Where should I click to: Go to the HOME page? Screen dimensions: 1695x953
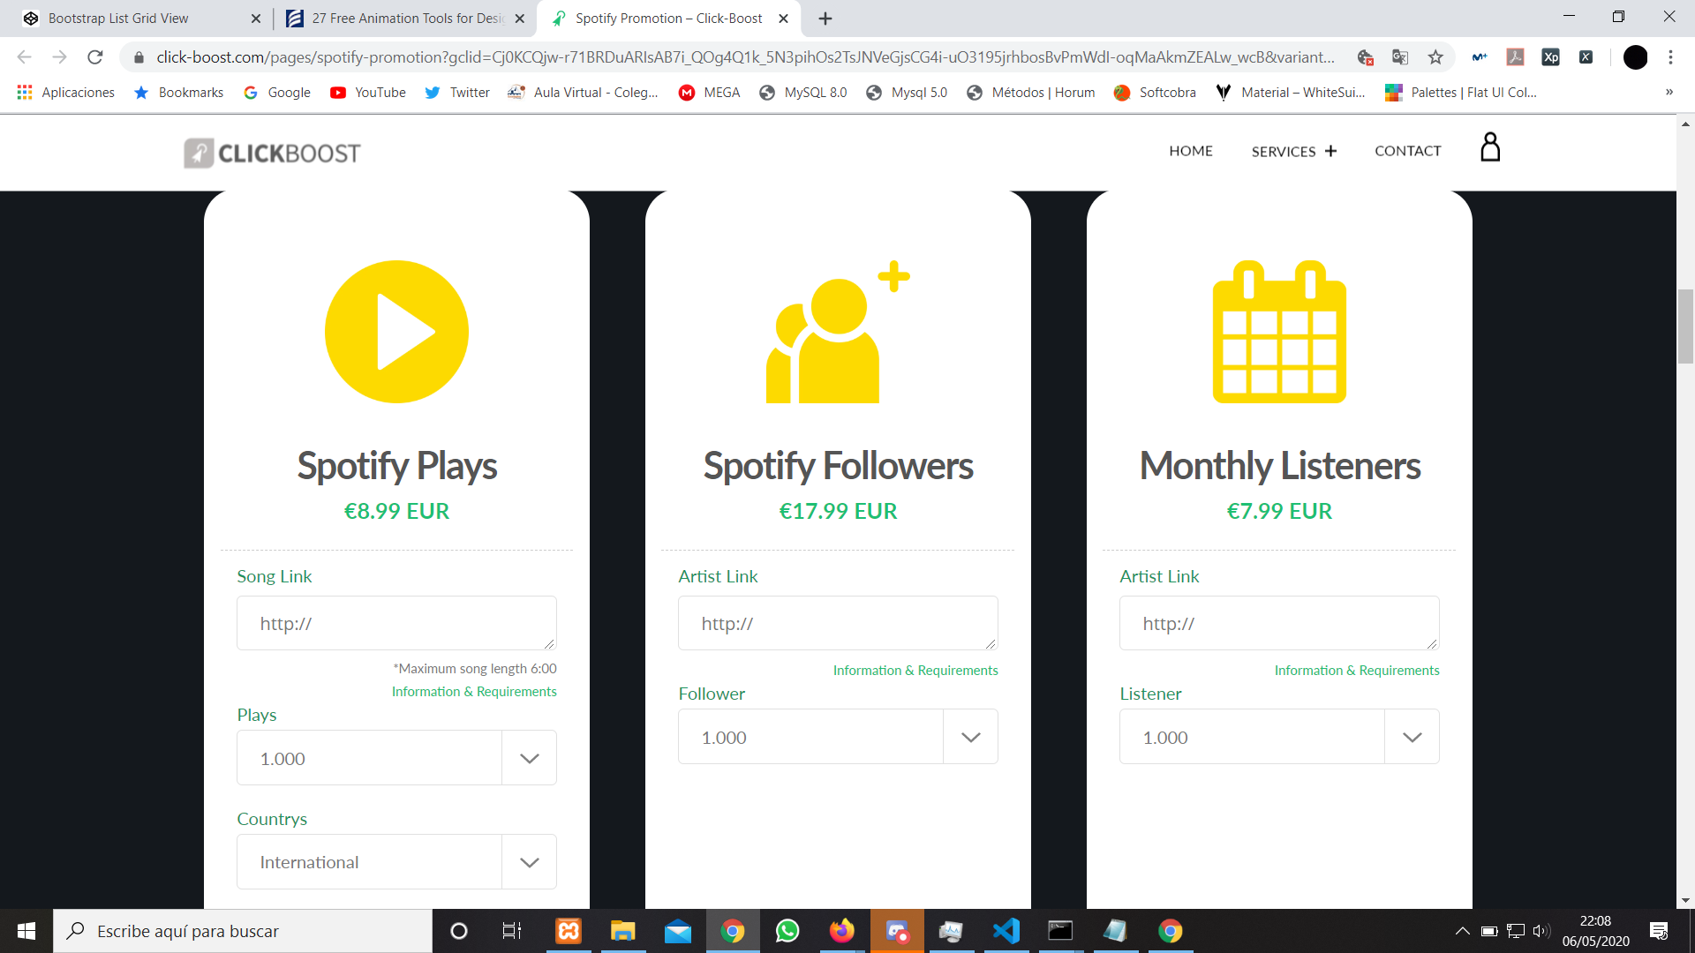click(x=1191, y=151)
